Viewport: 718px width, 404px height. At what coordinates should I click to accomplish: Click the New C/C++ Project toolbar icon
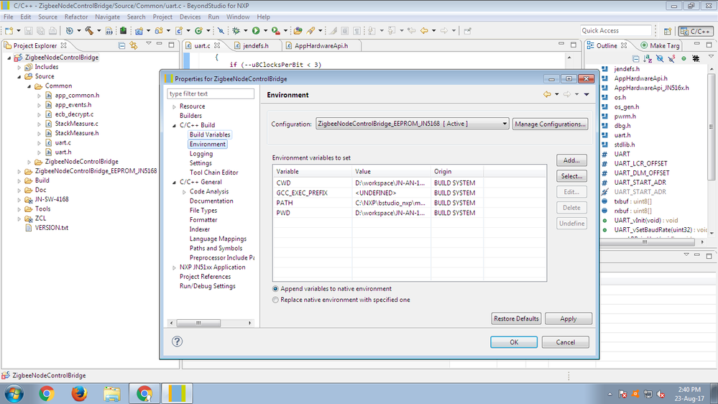pos(139,31)
